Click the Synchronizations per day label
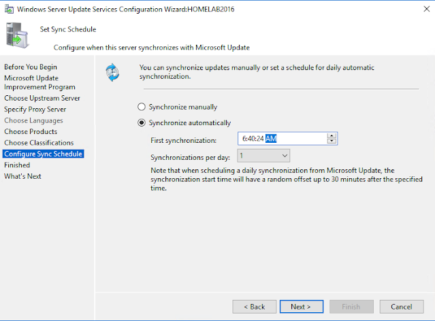The image size is (435, 321). click(191, 158)
